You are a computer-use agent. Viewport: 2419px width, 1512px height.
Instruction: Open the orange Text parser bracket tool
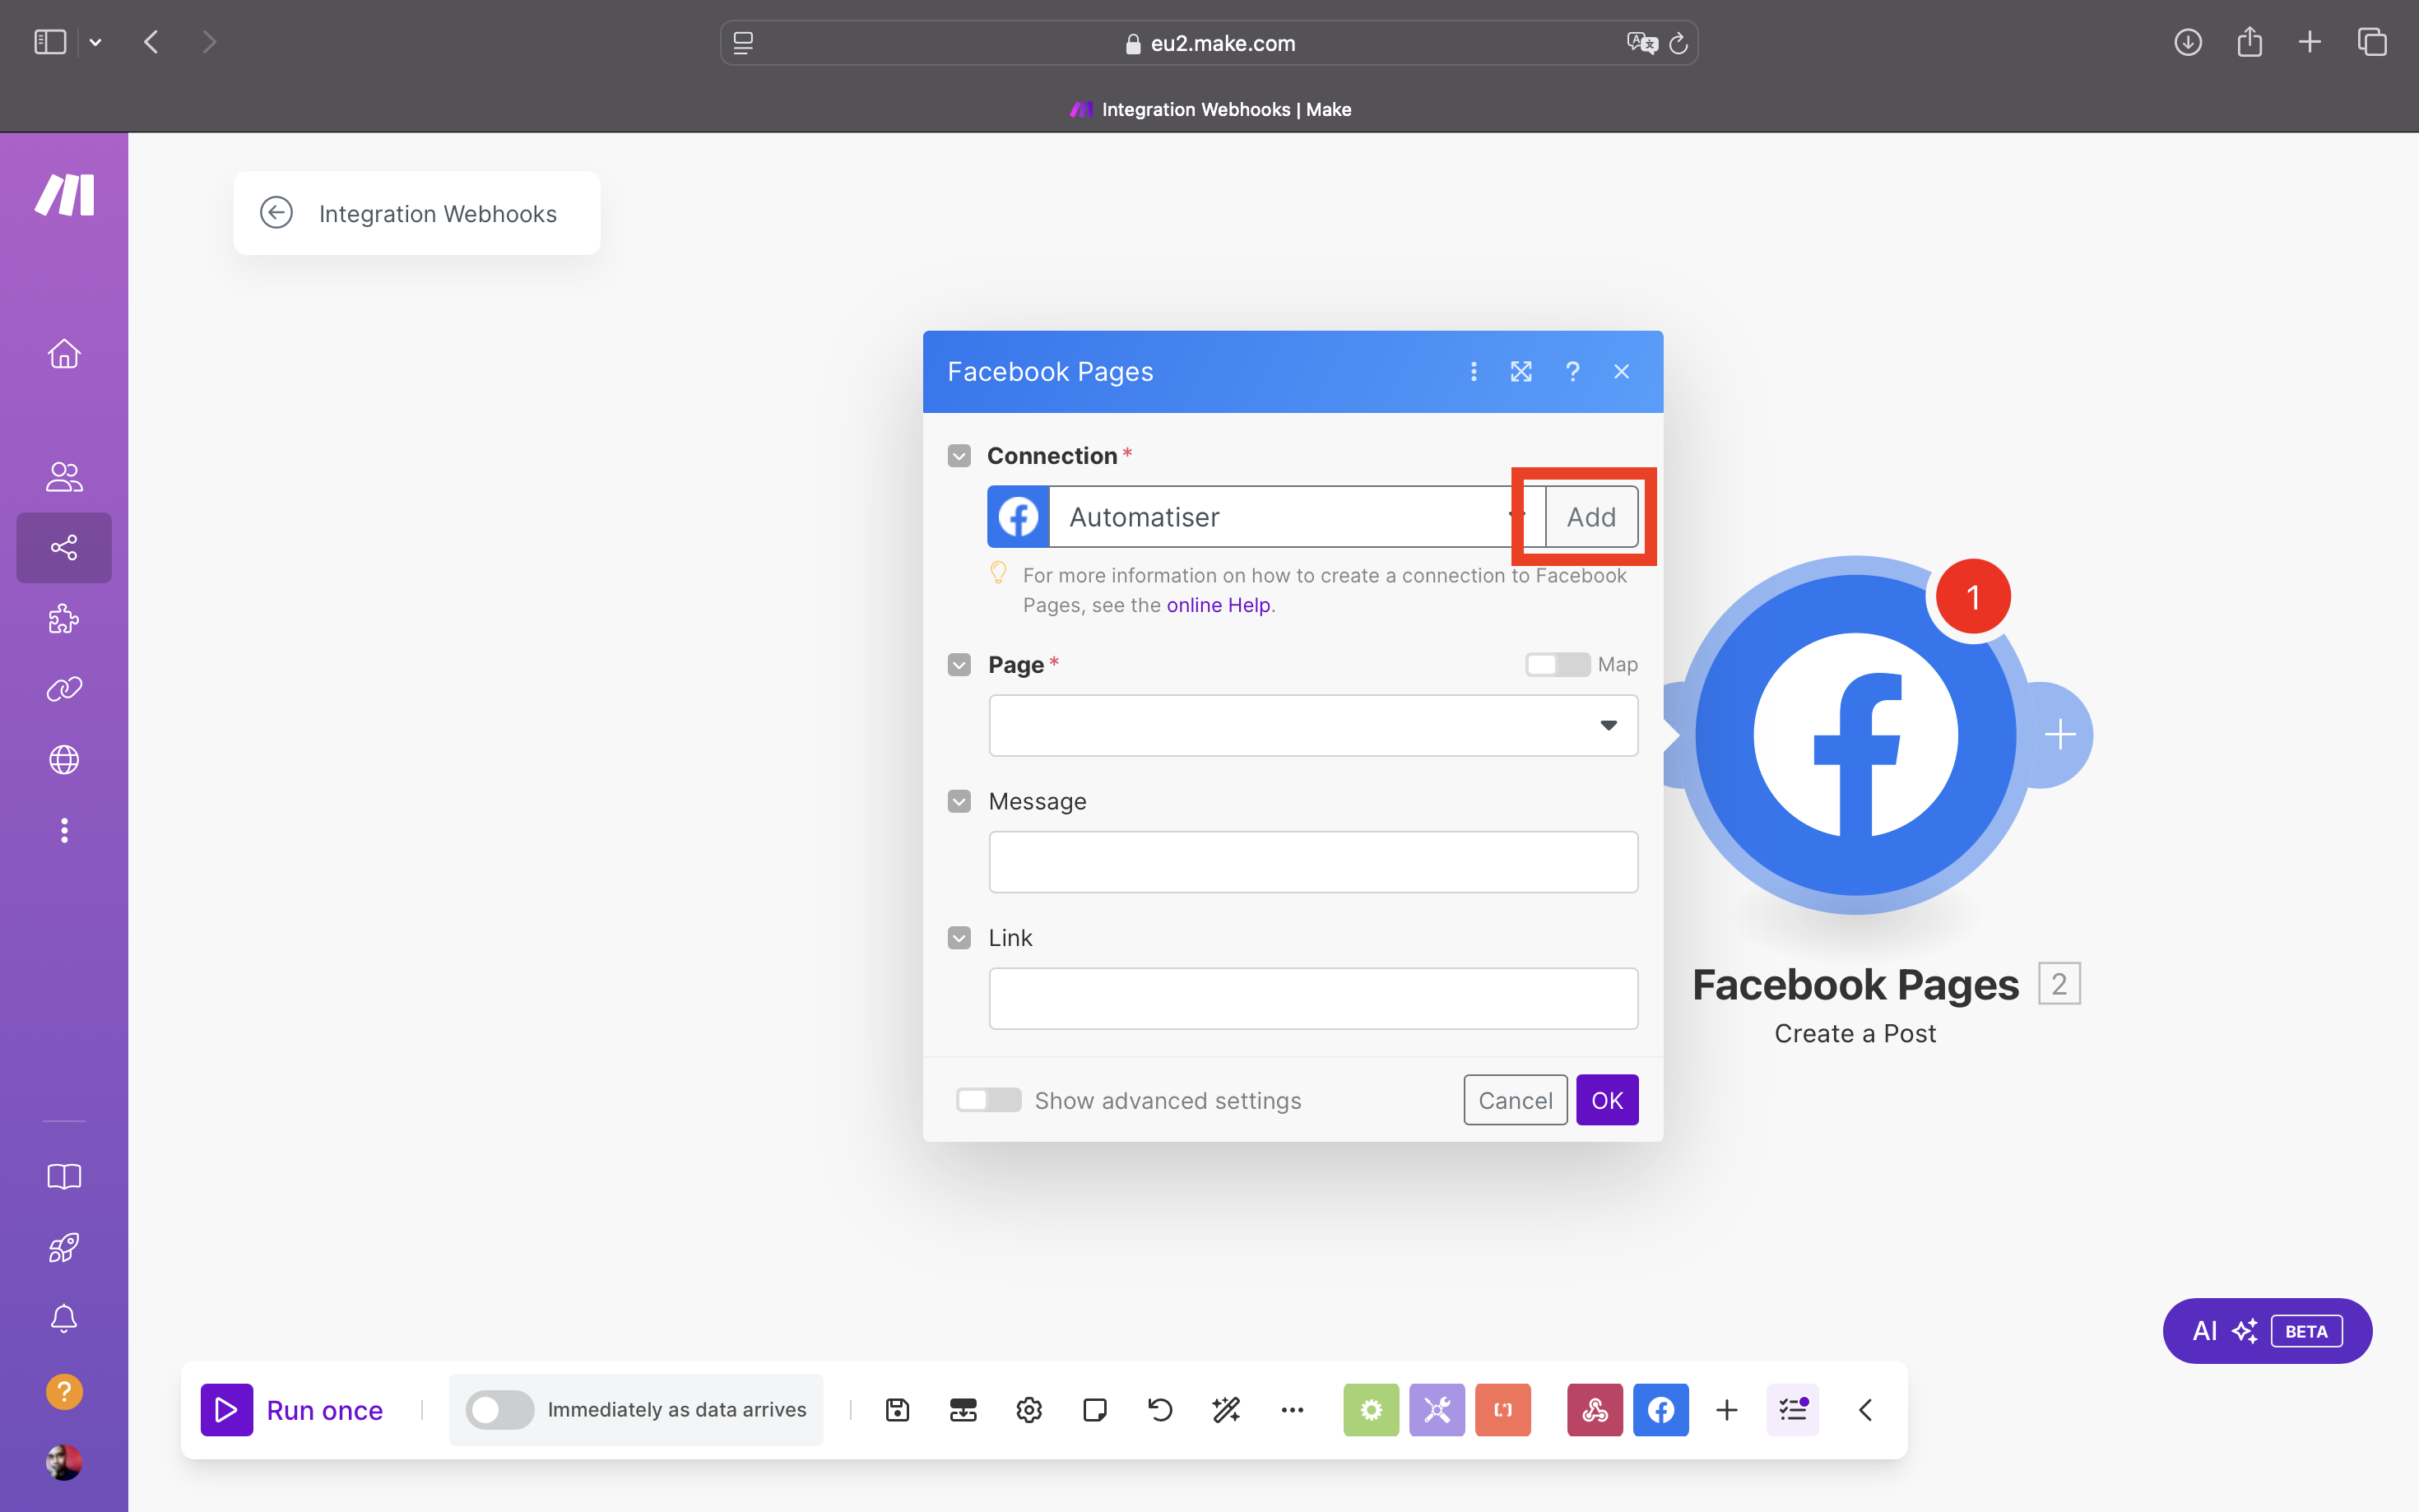[x=1503, y=1410]
